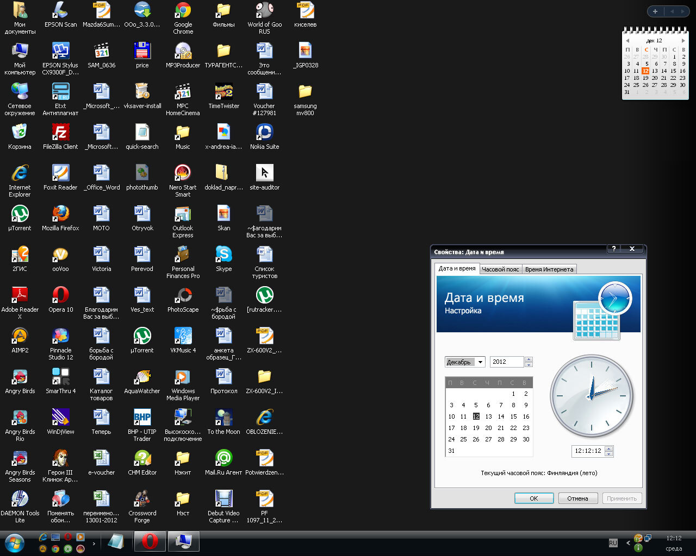Select the Дата и время tab
The image size is (696, 556).
pyautogui.click(x=457, y=269)
